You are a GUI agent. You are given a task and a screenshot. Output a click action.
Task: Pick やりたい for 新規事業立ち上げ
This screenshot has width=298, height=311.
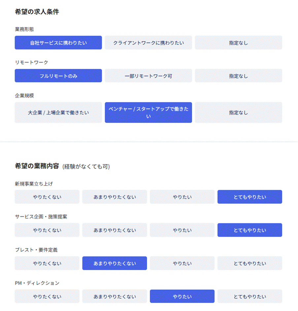[x=182, y=197]
